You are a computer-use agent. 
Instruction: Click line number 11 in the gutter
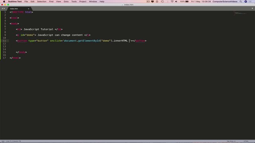pyautogui.click(x=4, y=41)
